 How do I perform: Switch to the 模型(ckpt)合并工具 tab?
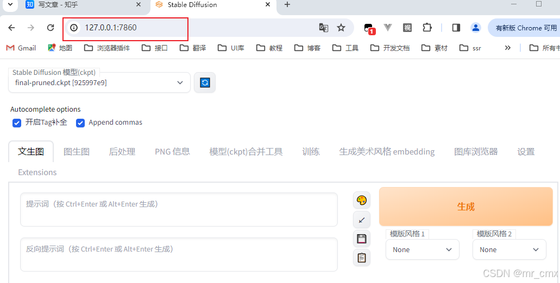click(x=246, y=151)
